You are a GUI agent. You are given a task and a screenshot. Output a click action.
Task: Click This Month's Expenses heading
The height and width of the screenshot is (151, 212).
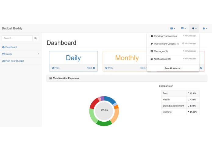coord(66,78)
